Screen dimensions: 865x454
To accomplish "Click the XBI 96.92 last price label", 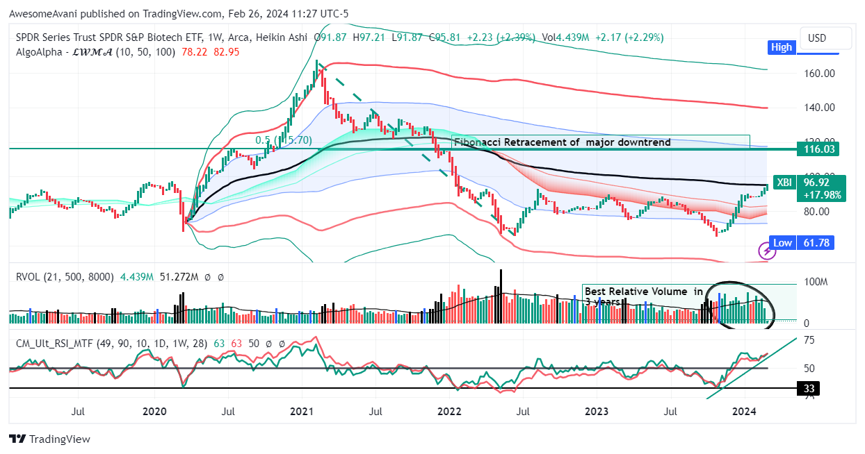I will tap(809, 188).
